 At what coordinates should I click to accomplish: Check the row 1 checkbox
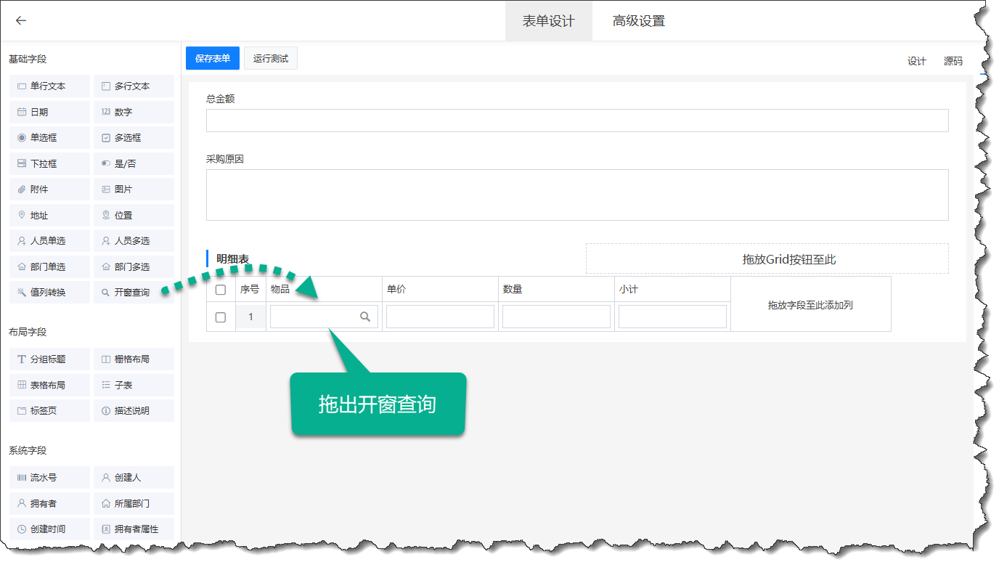[x=221, y=317]
